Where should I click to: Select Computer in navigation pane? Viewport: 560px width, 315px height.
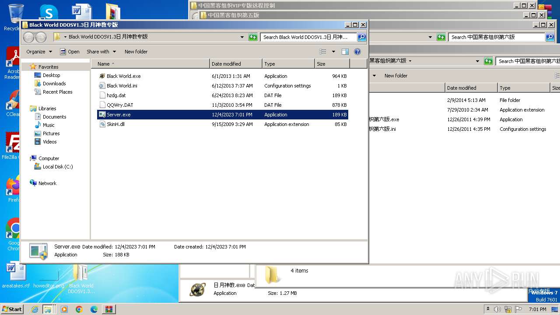(49, 158)
